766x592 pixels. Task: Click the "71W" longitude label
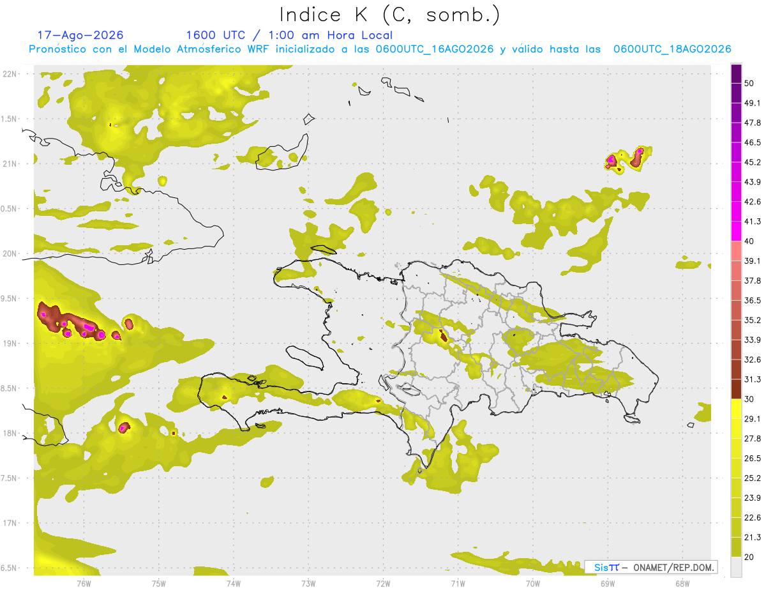(458, 583)
